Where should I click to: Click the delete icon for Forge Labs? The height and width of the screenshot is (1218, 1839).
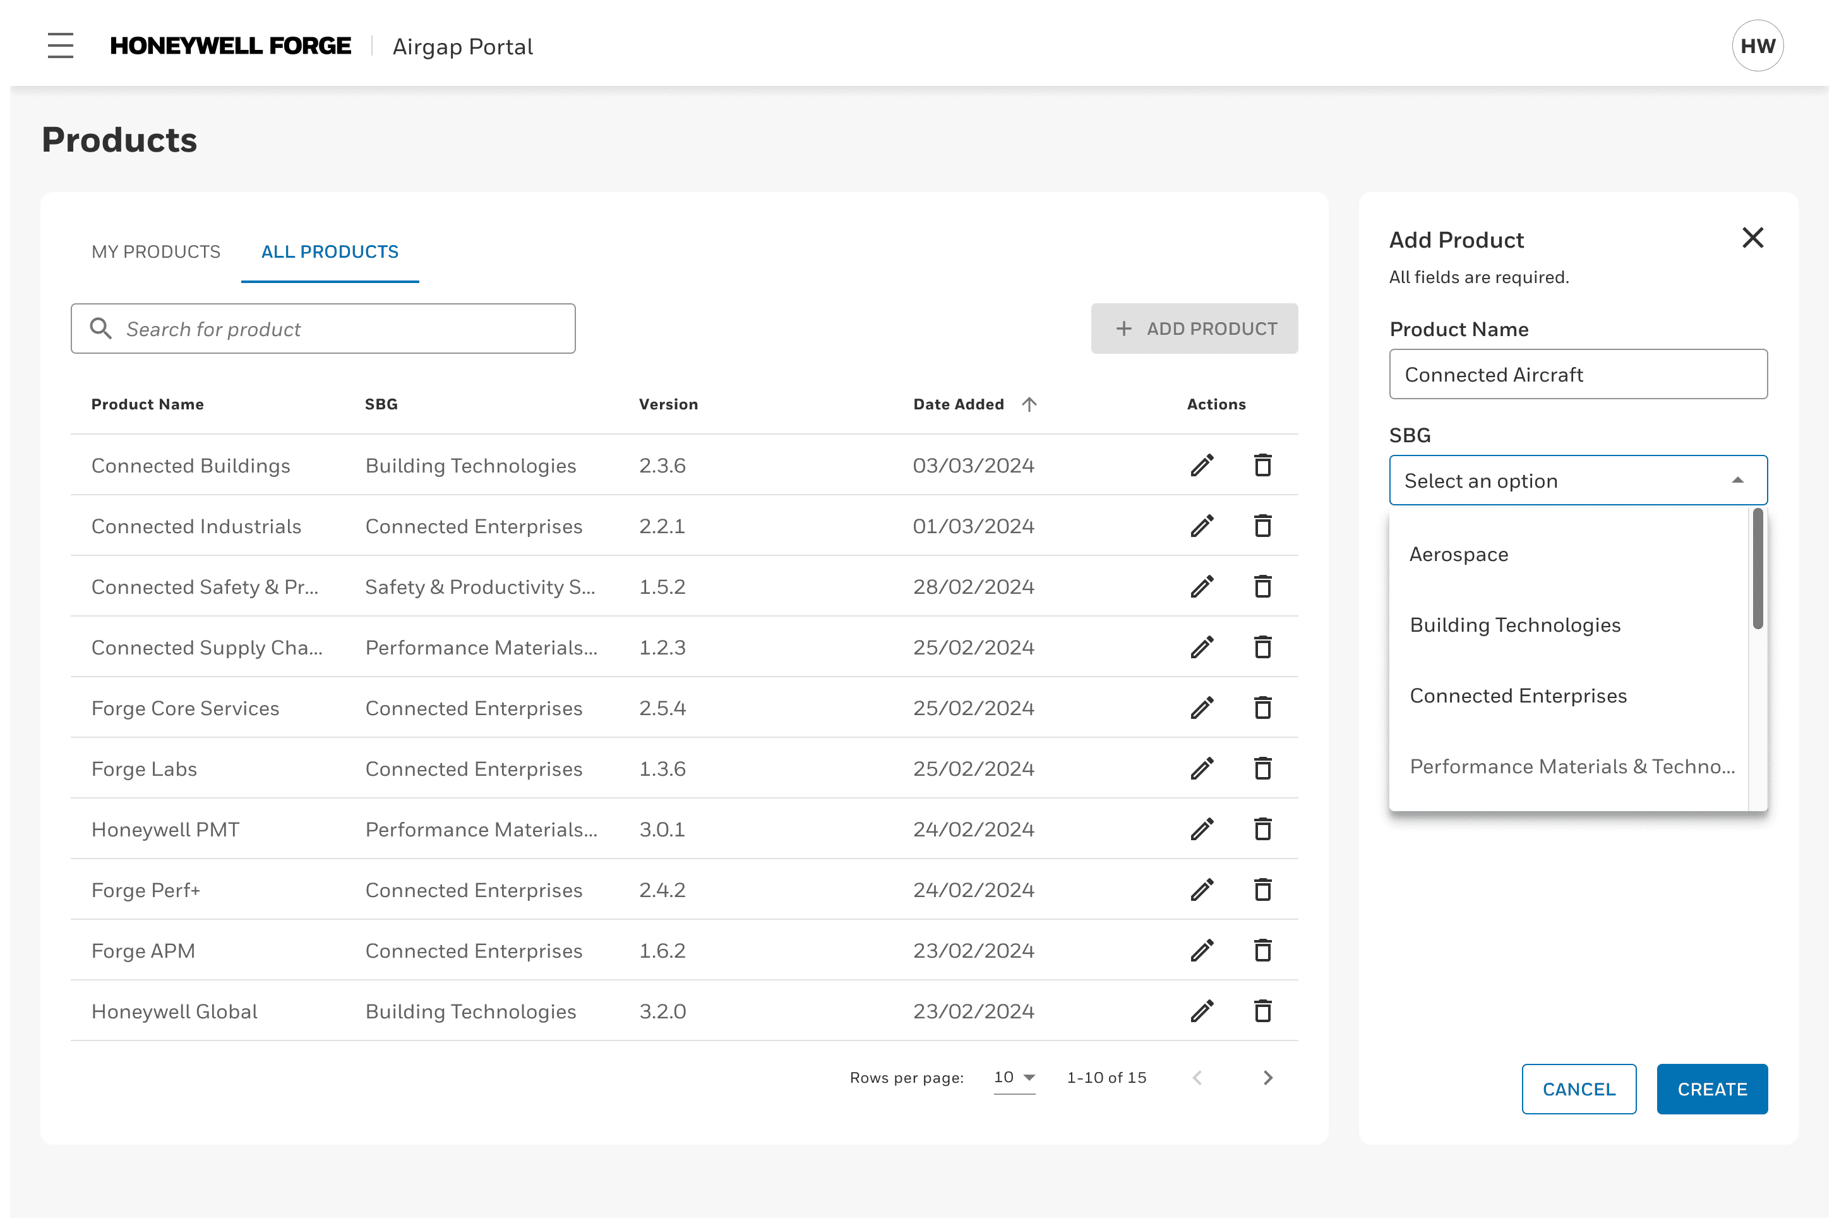[x=1262, y=769]
